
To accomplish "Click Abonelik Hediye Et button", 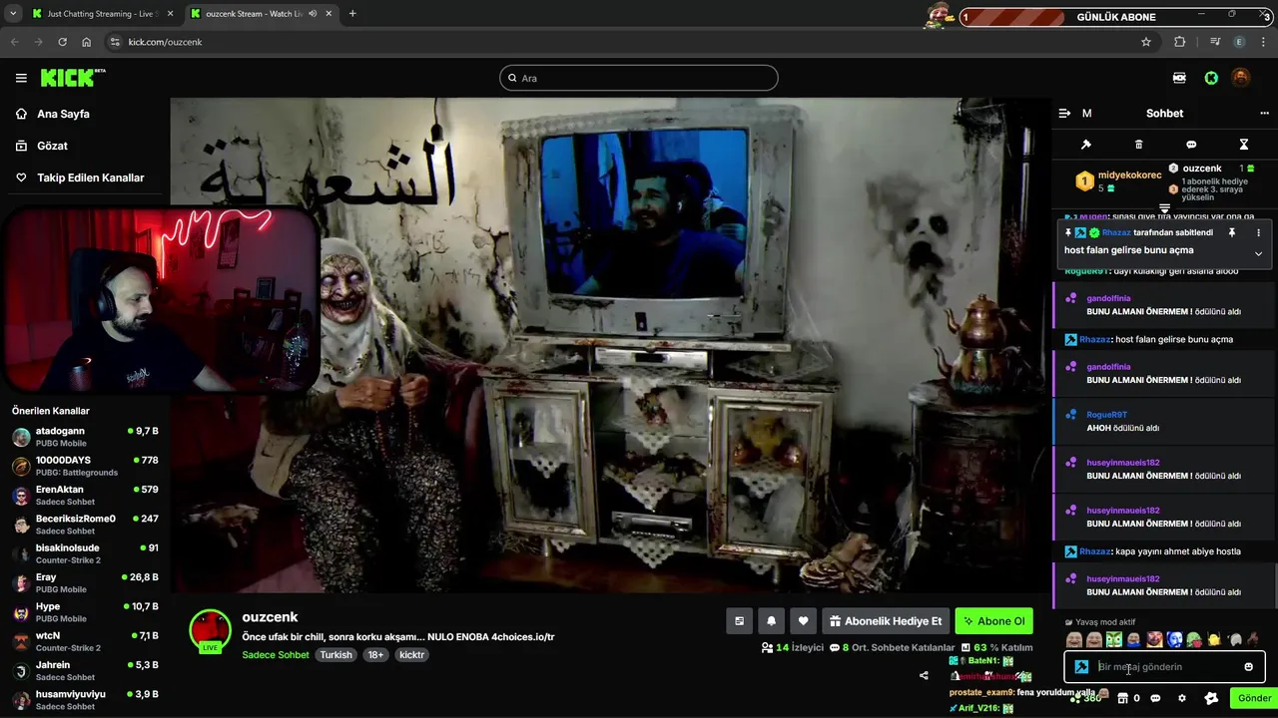I will (x=886, y=621).
